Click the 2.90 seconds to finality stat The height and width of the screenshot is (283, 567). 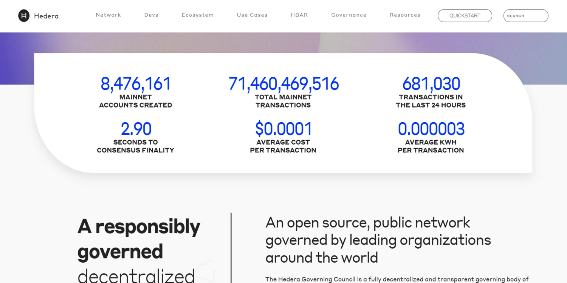136,129
